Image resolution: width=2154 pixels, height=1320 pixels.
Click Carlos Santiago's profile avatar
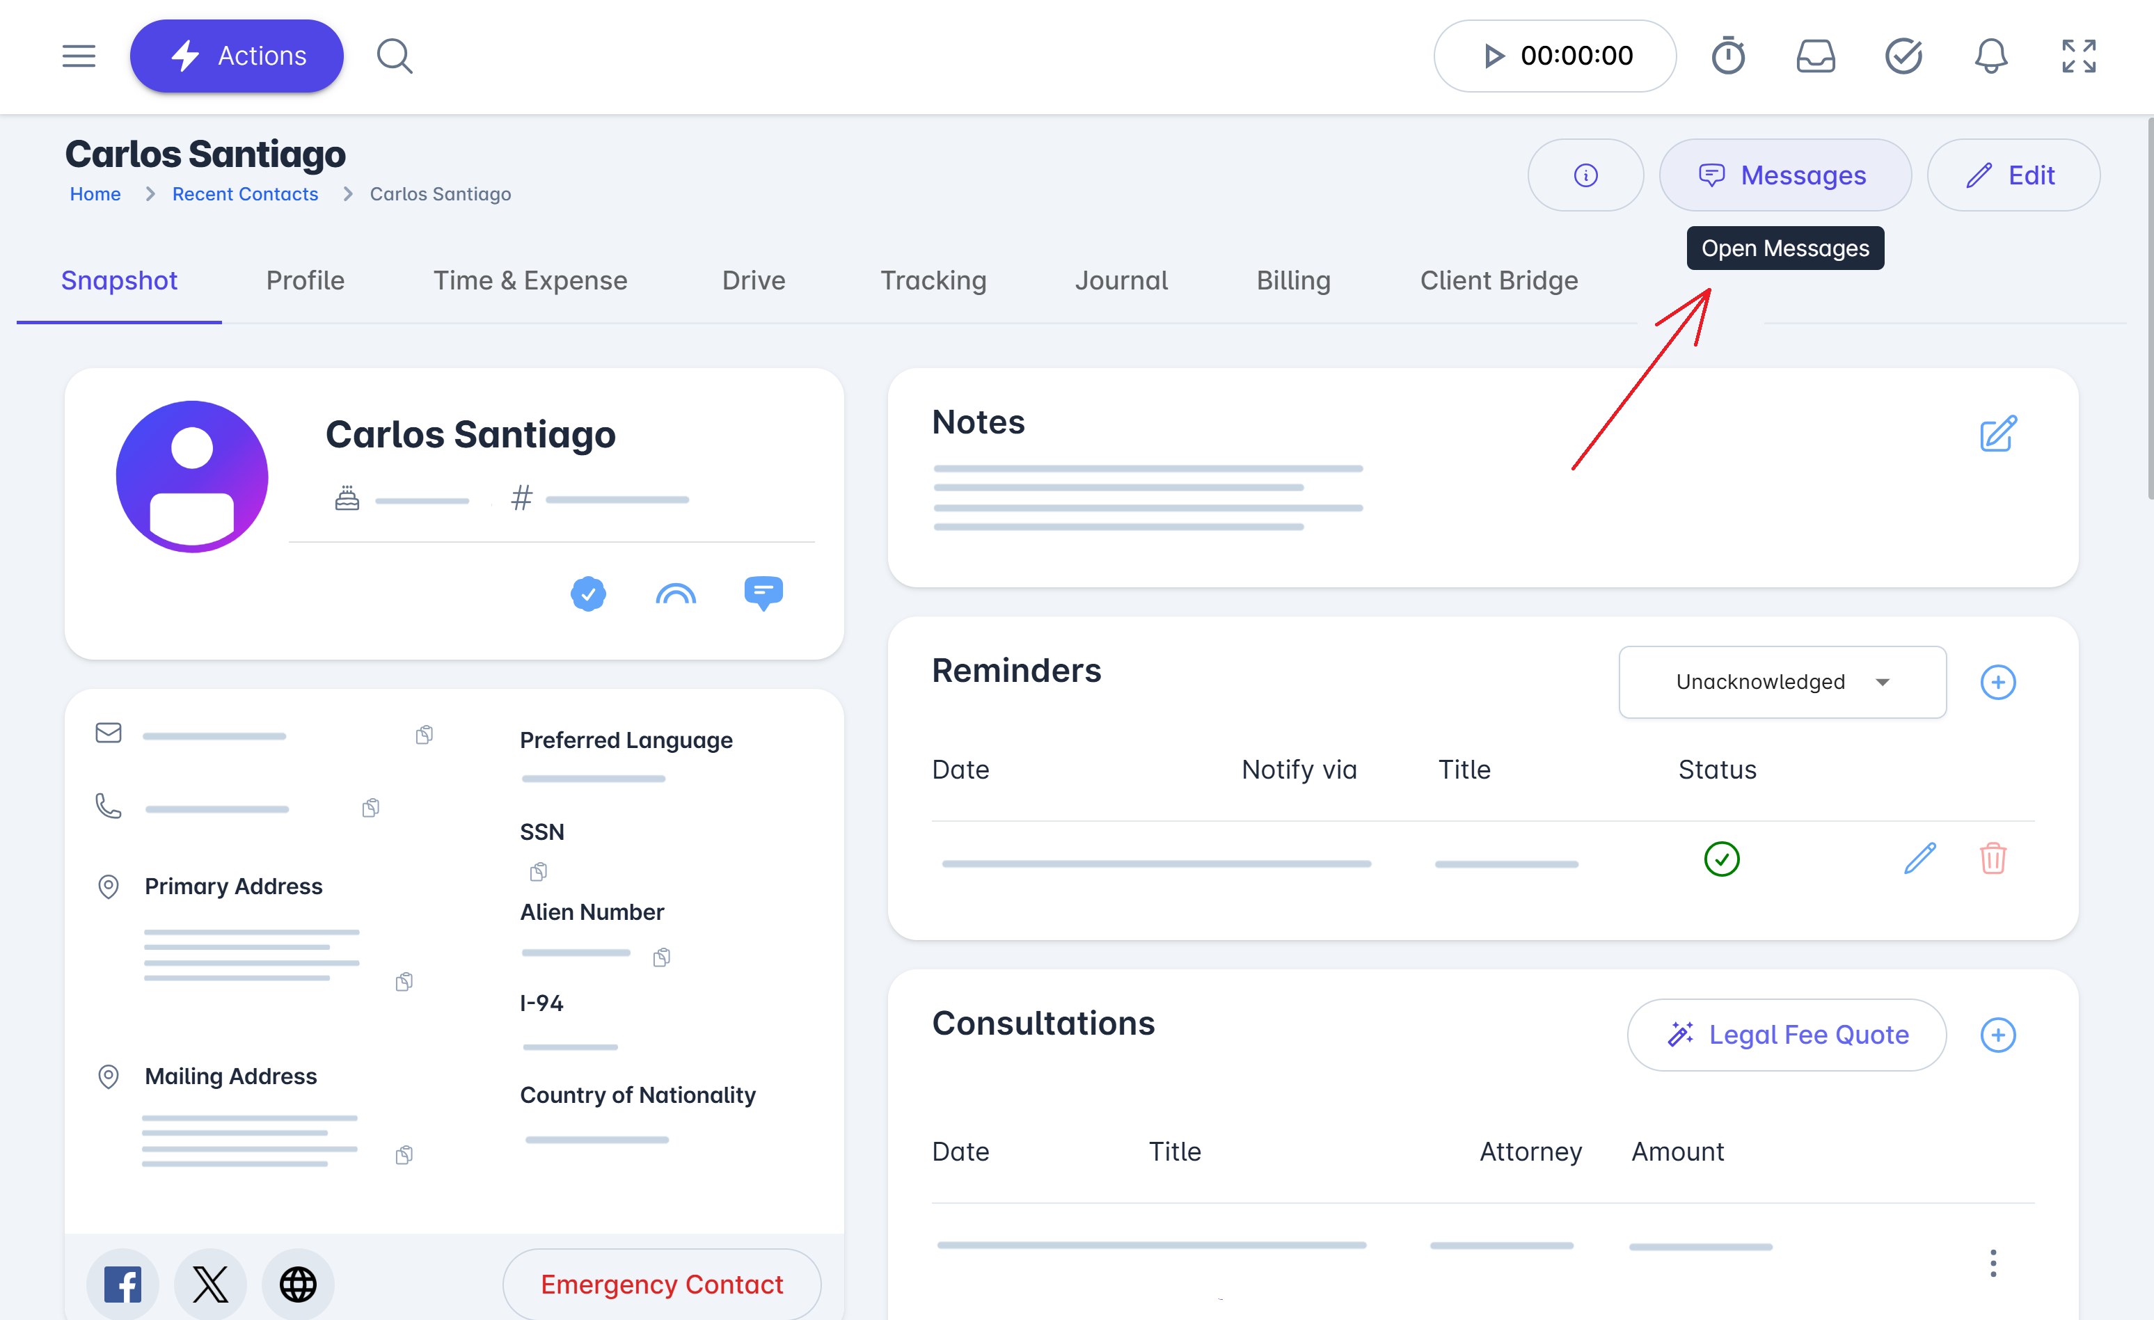192,477
